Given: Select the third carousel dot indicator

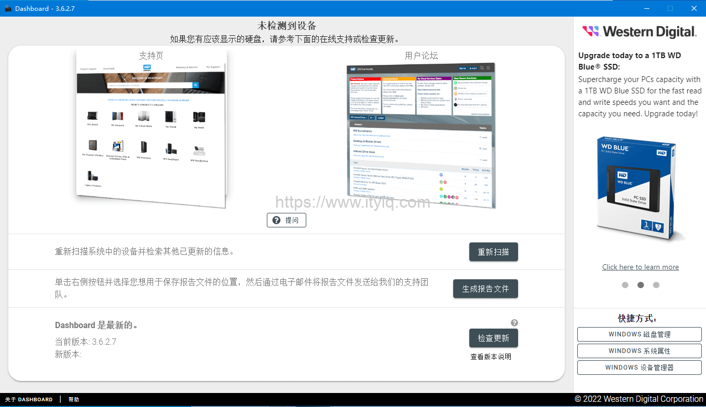Looking at the screenshot, I should coord(656,285).
